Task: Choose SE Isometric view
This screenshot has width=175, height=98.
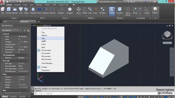Action: [51, 53]
